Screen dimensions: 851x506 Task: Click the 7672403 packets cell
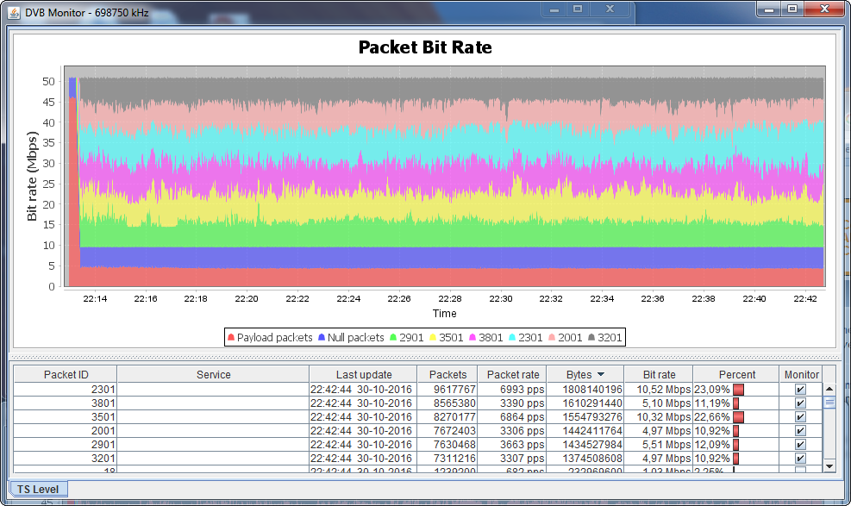[x=447, y=431]
